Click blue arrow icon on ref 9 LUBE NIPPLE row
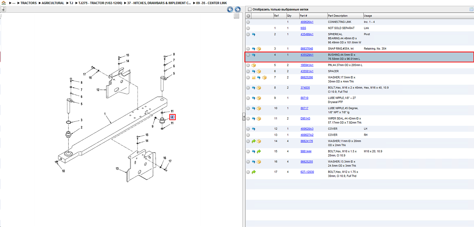The height and width of the screenshot is (227, 474). (x=253, y=98)
